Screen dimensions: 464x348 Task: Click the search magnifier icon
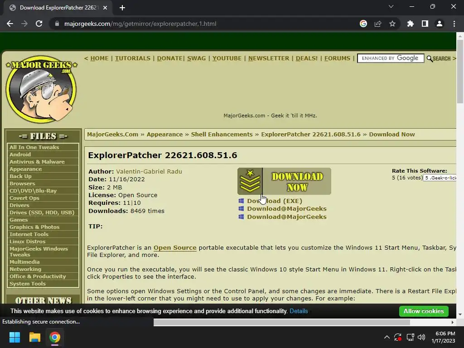tap(430, 58)
